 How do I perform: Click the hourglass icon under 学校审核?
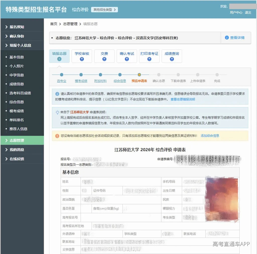[82, 59]
